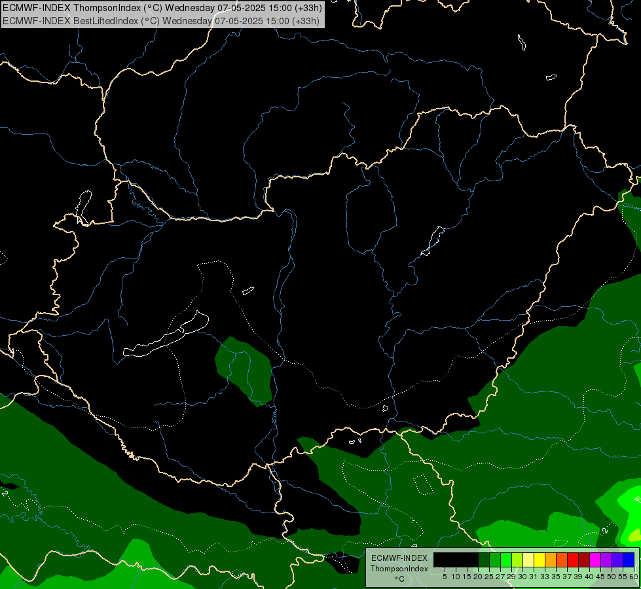This screenshot has width=641, height=589.
Task: Select the pale yellow 30–31 legend swatch
Action: 528,560
